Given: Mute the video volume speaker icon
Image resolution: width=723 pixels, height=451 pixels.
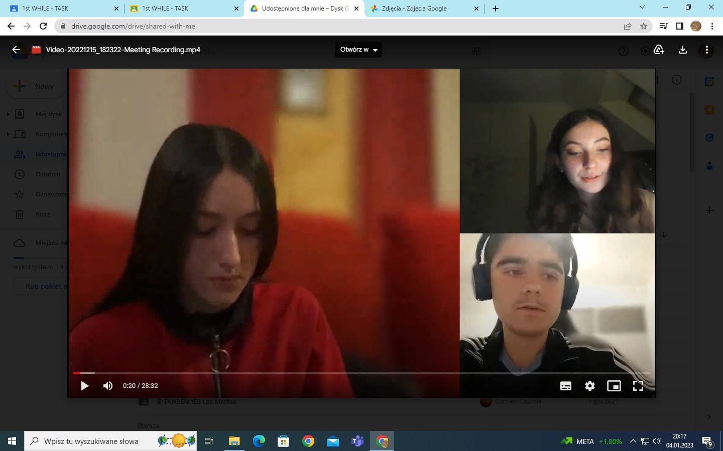Looking at the screenshot, I should point(108,386).
